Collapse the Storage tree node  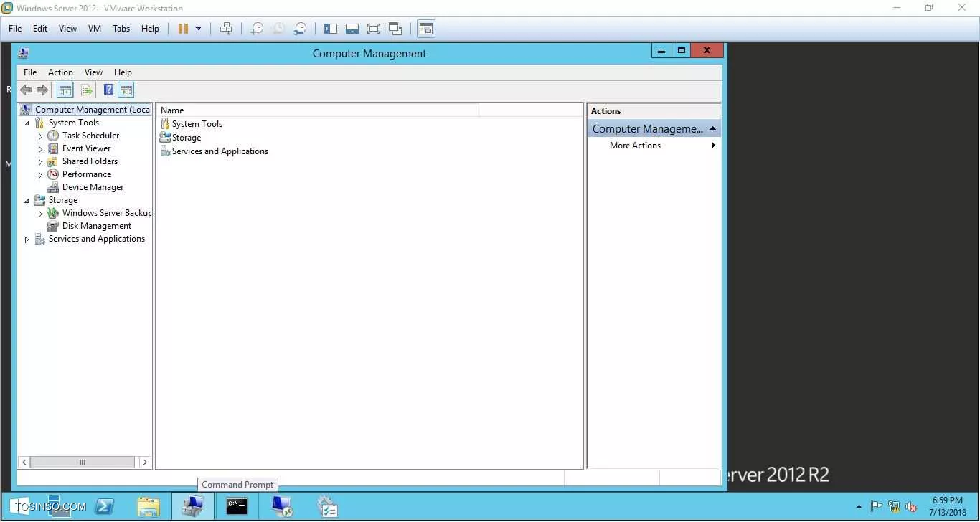tap(27, 201)
